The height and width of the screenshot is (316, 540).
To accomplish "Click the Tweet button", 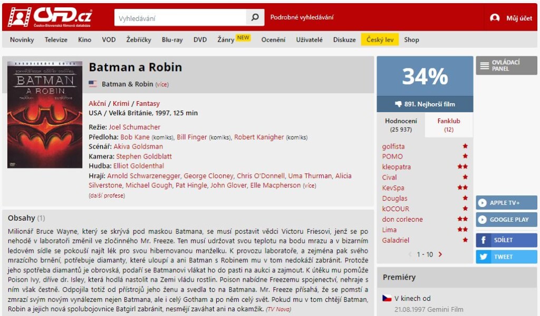I will coord(506,257).
